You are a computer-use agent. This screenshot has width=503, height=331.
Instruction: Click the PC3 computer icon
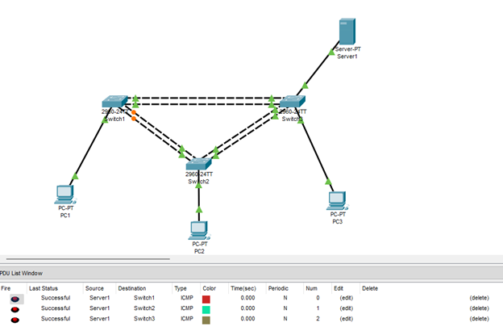click(x=337, y=199)
